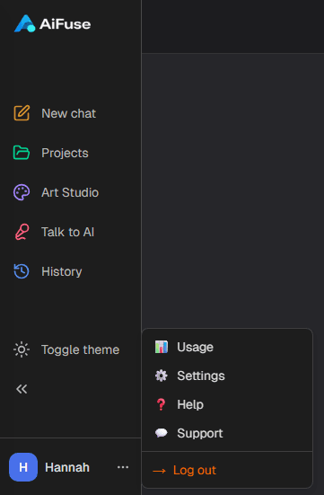
Task: Go to Art Studio label
Action: coord(70,192)
